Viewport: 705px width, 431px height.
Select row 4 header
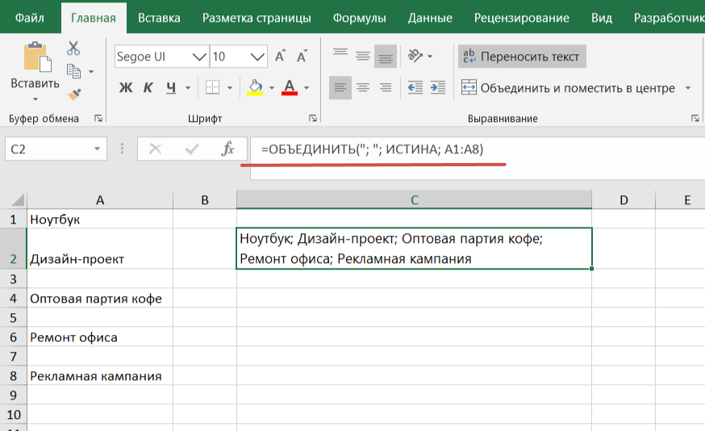point(13,299)
